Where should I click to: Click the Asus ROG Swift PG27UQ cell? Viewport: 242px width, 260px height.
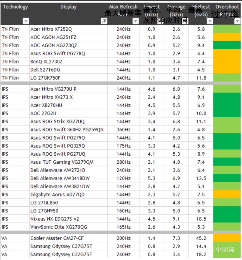click(x=68, y=154)
